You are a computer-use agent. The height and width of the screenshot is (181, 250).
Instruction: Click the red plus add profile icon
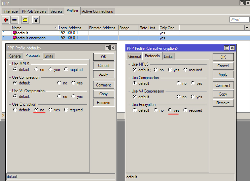(6, 20)
